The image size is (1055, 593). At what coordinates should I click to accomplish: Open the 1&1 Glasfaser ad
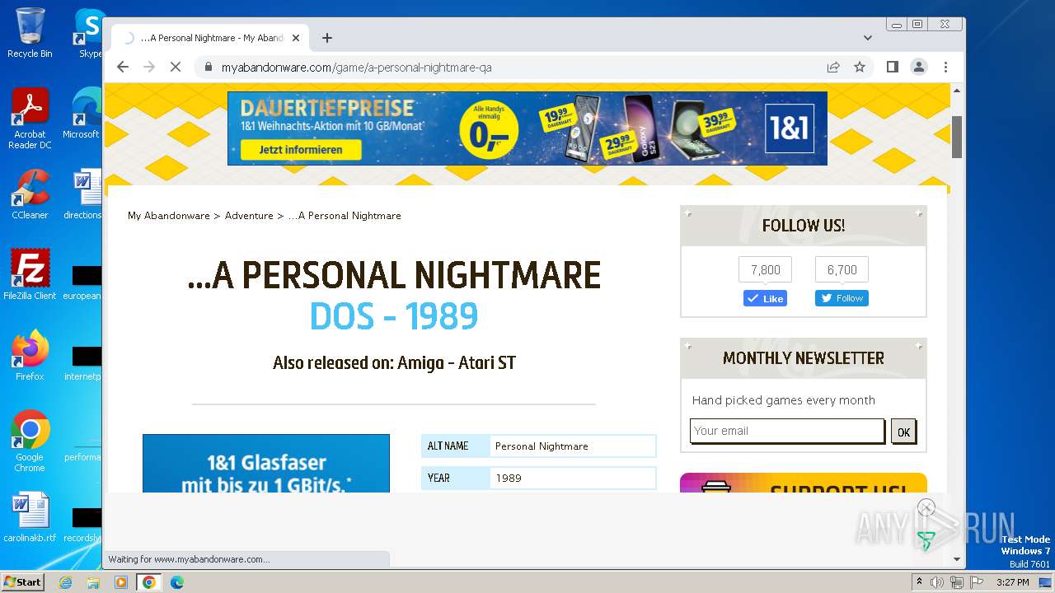266,464
